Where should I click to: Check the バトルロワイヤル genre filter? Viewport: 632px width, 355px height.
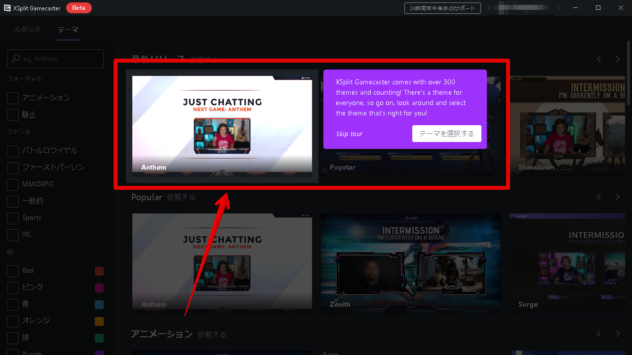point(13,150)
